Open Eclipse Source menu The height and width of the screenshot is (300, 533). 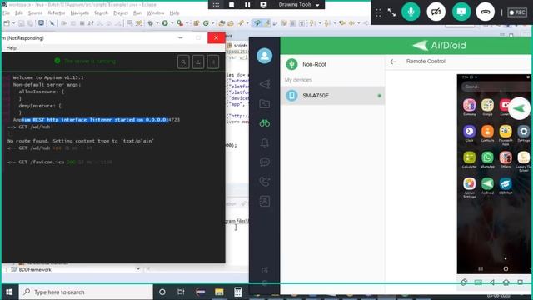tap(35, 13)
